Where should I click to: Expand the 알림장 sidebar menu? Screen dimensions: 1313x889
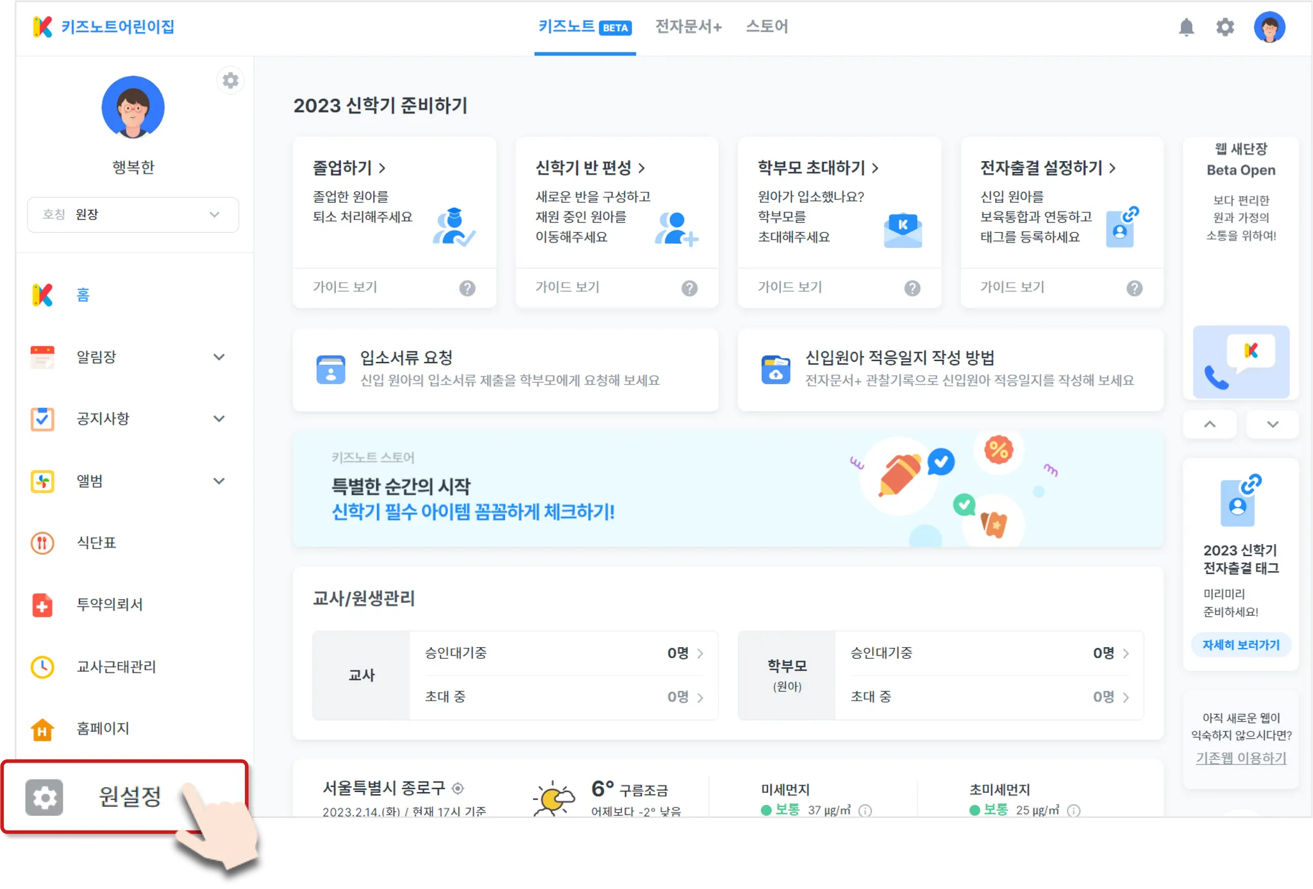(x=219, y=357)
